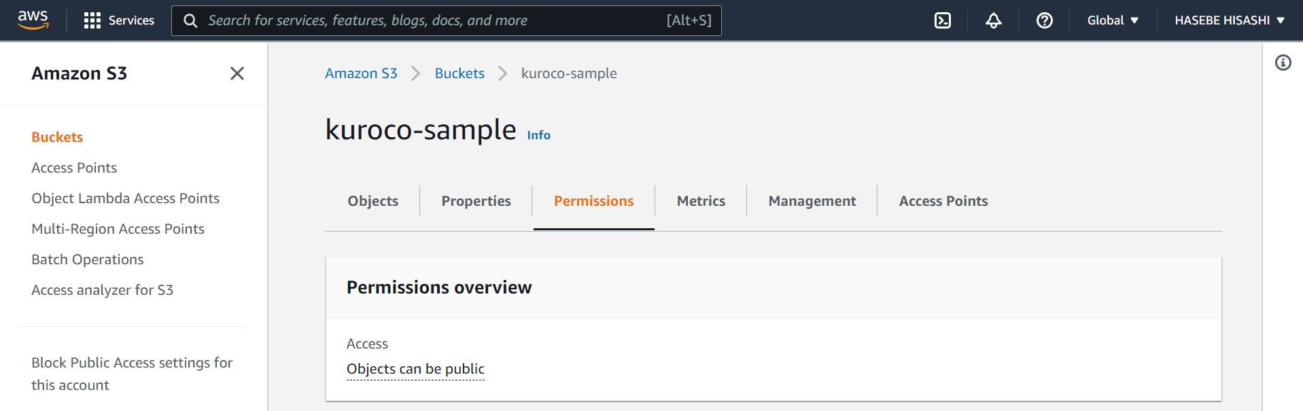Open the Services grid menu
The image size is (1303, 411).
click(x=119, y=20)
